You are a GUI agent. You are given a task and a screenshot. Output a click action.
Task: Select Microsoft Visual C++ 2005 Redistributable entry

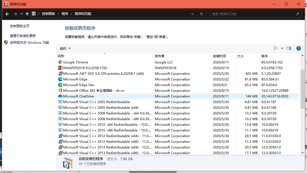click(x=178, y=102)
